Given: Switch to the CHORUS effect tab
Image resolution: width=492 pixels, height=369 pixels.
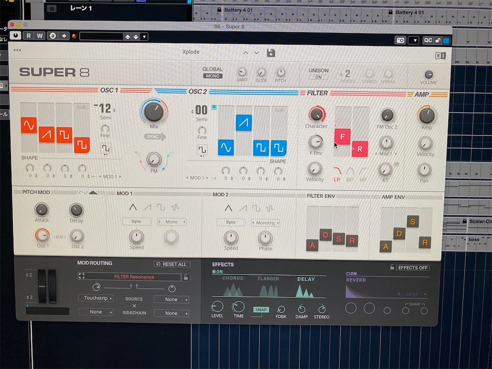Looking at the screenshot, I should tap(234, 279).
